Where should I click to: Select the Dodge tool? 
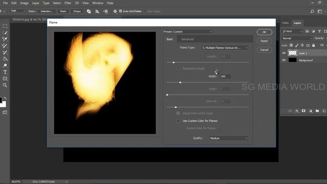[5, 65]
